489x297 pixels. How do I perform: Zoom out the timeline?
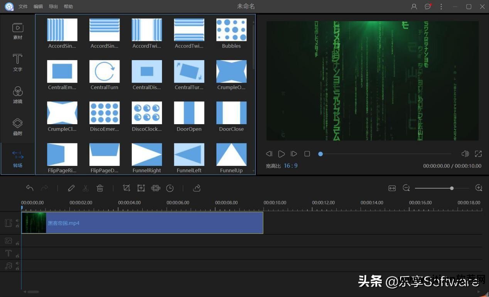(x=406, y=188)
